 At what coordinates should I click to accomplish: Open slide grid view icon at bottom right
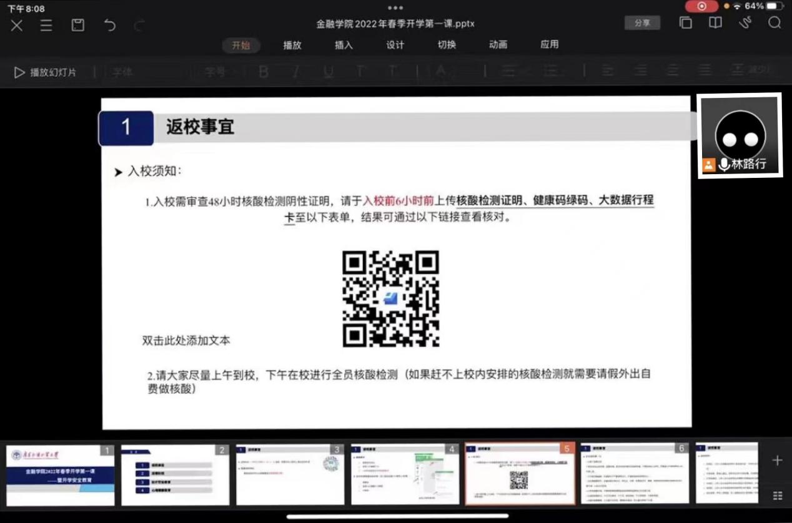777,496
